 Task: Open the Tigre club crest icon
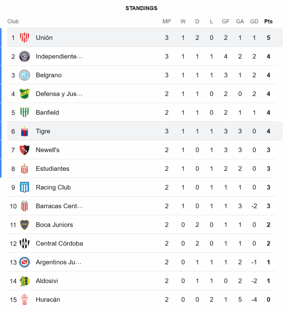coord(24,131)
